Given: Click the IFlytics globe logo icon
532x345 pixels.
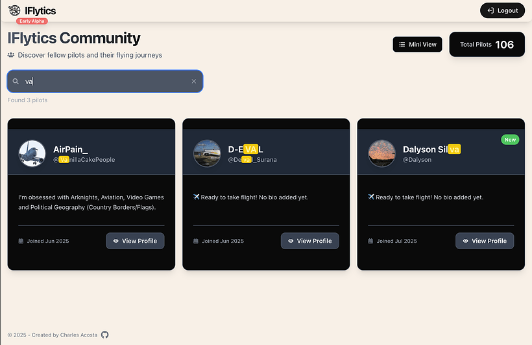Looking at the screenshot, I should 14,10.
